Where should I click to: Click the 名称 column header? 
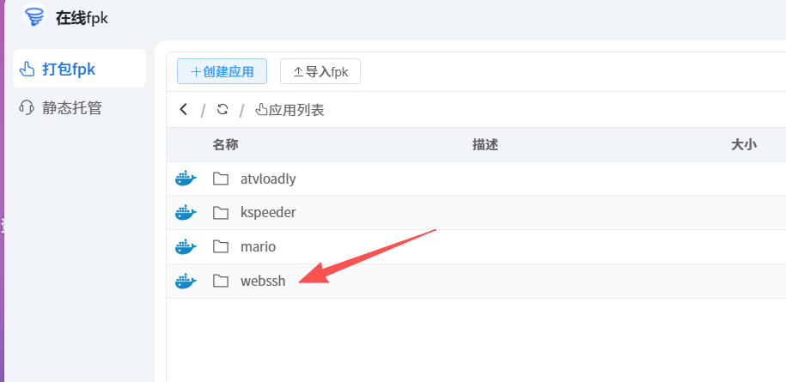pos(225,145)
